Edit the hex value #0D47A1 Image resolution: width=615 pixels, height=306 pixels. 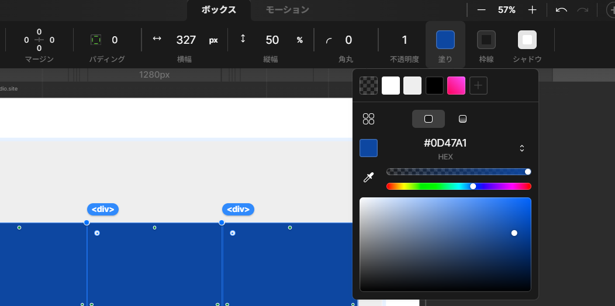tap(445, 144)
